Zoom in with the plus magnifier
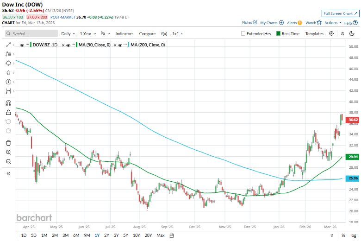The height and width of the screenshot is (242, 361). pos(8,152)
